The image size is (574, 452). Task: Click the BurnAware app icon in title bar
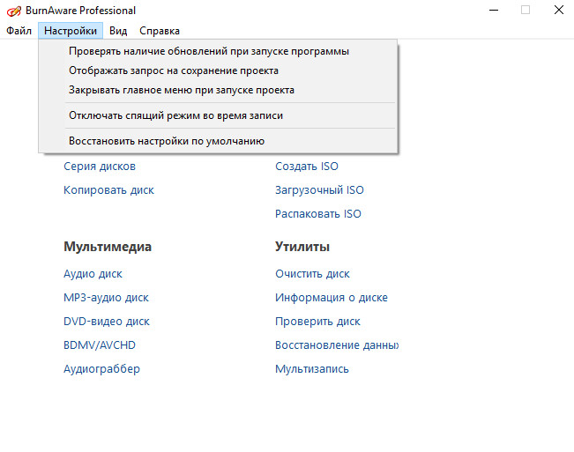[14, 11]
